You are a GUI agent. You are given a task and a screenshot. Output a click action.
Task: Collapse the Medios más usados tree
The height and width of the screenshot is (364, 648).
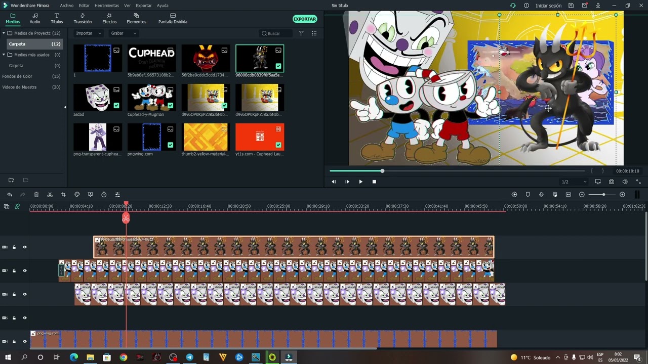[x=4, y=55]
